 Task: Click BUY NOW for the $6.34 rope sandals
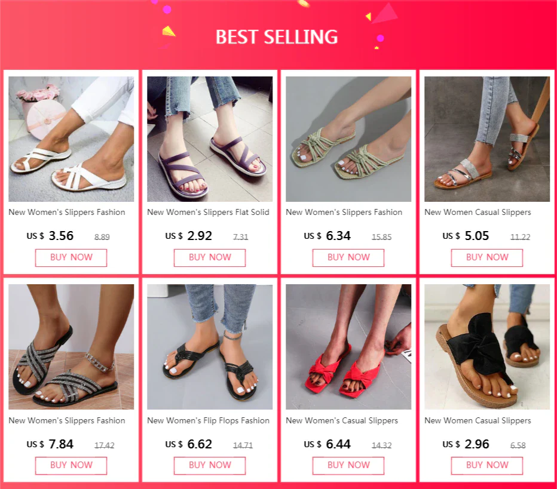coord(348,257)
